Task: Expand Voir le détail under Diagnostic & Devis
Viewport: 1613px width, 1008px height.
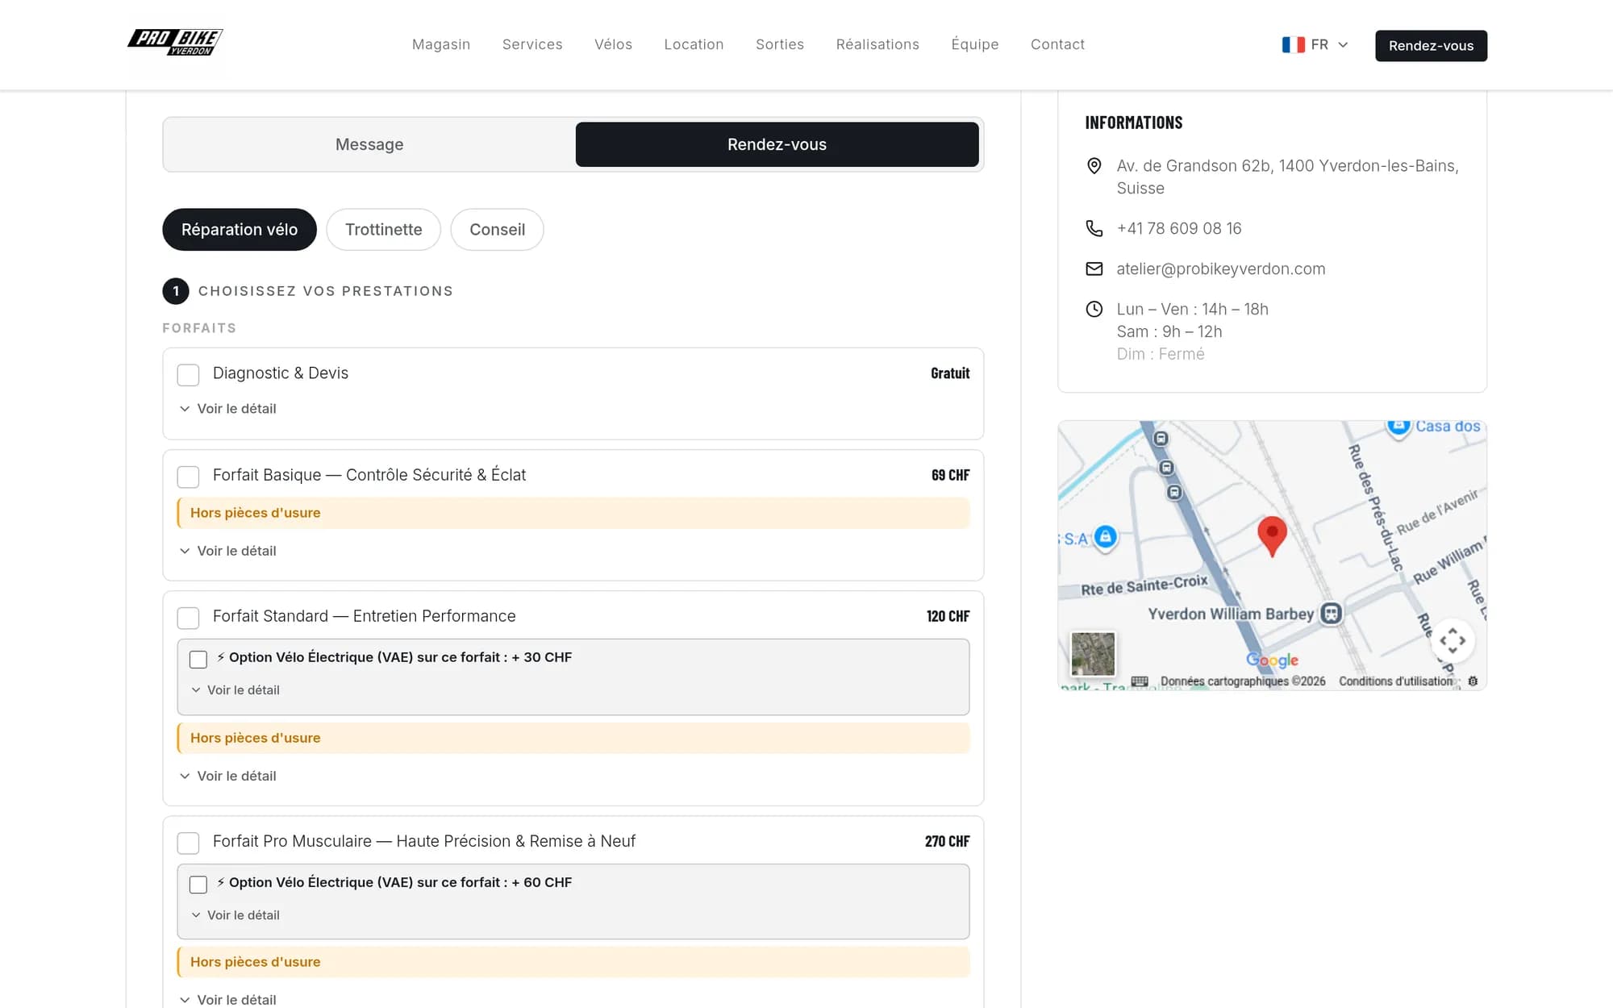Action: point(227,409)
